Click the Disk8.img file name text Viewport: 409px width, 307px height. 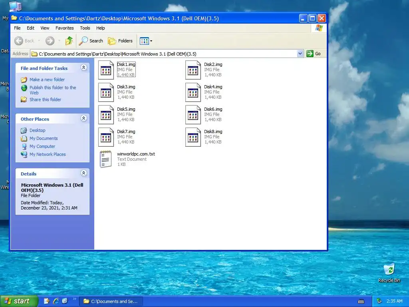pyautogui.click(x=213, y=132)
